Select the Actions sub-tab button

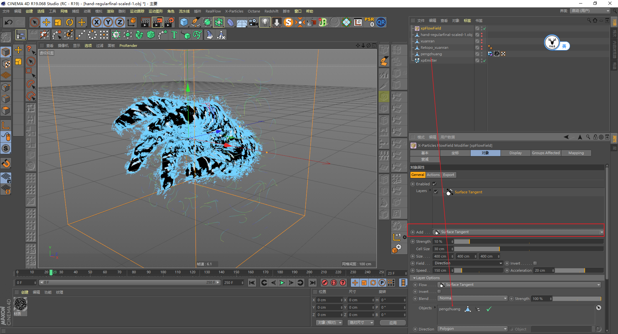433,175
